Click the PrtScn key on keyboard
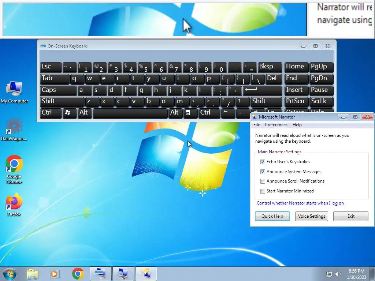 point(297,102)
